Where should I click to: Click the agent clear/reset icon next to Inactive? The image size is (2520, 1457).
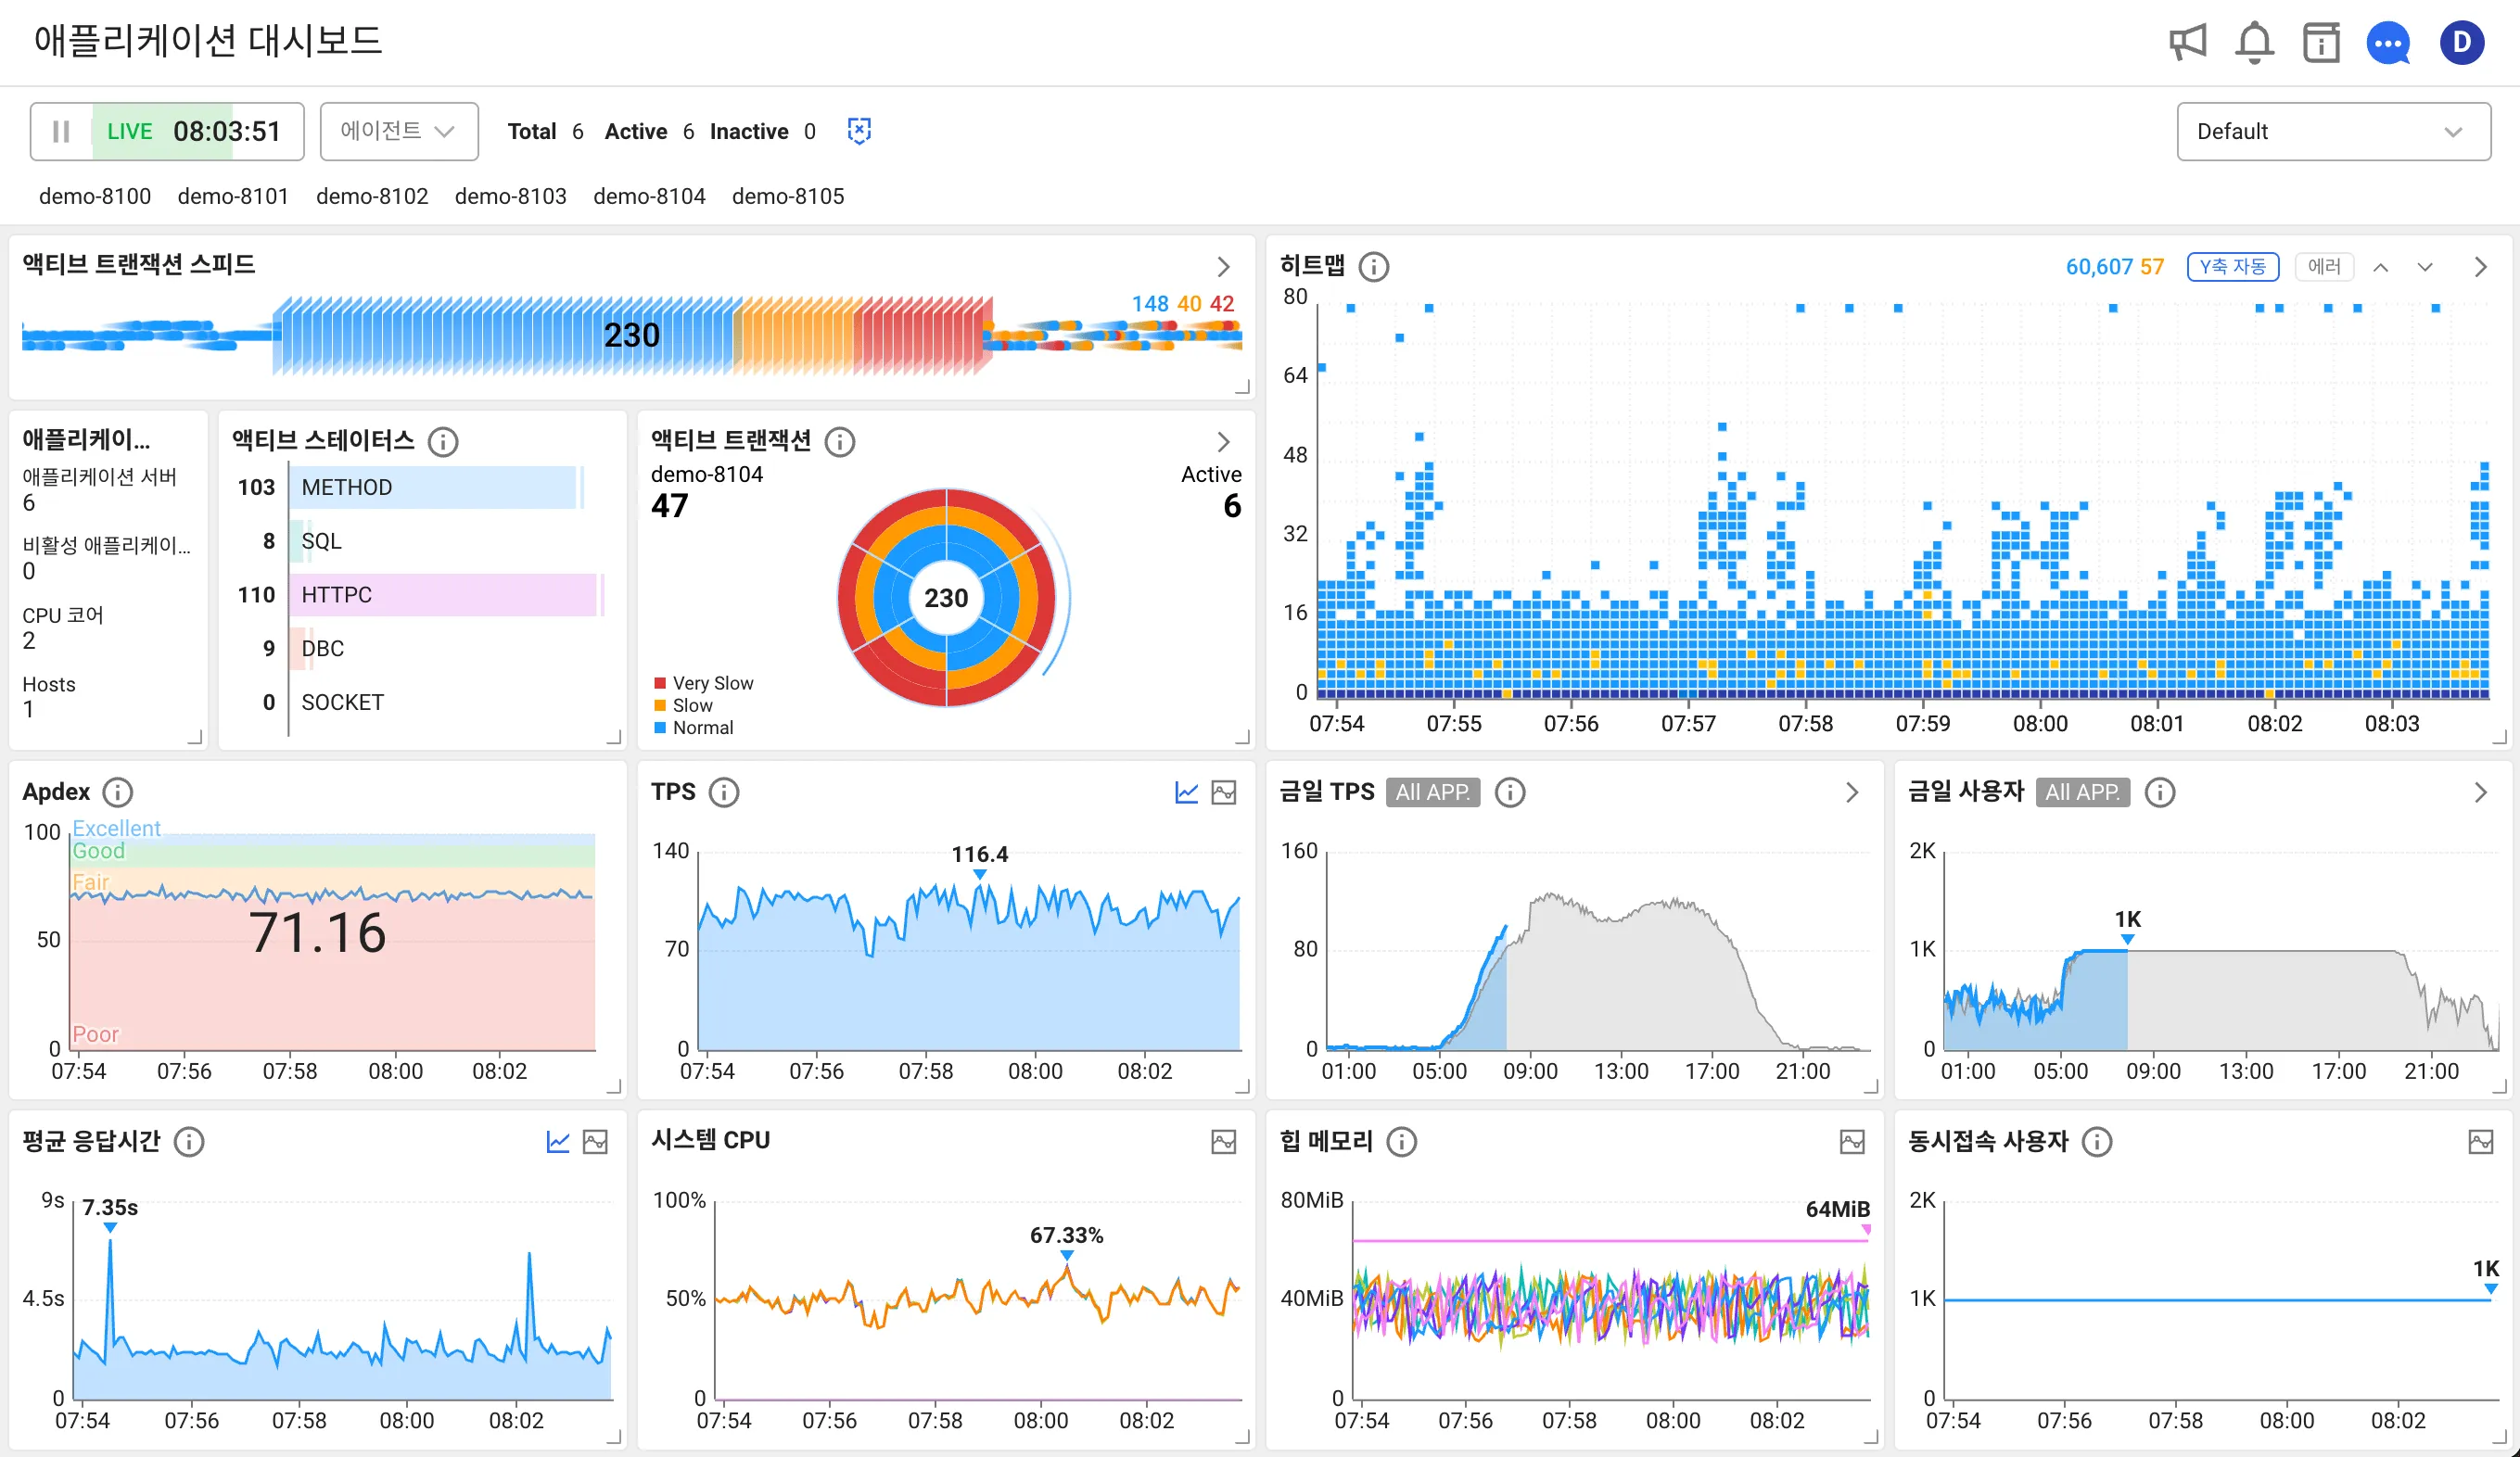pyautogui.click(x=860, y=131)
